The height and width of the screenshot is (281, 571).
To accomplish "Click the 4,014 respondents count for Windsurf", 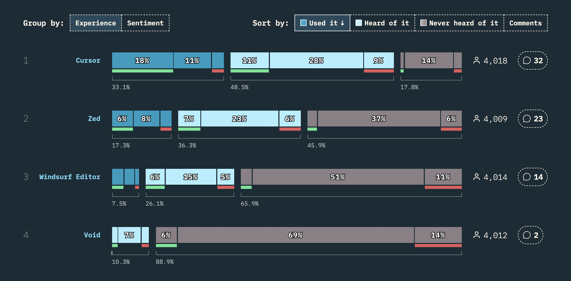I will [x=495, y=177].
